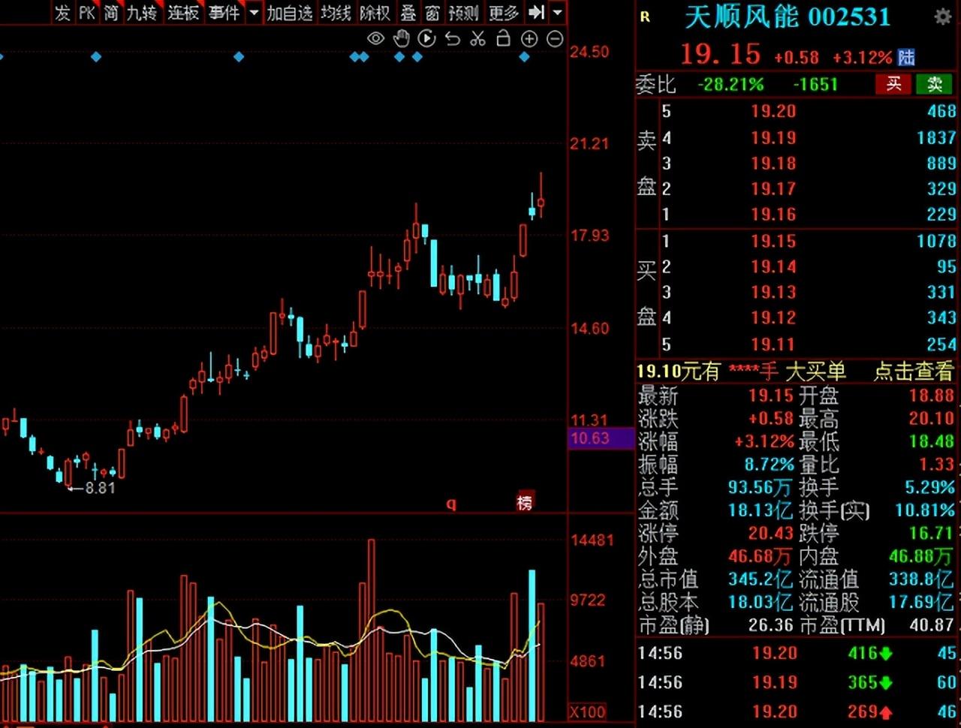Select the scissors cut tool
Screen dimensions: 961x728
point(477,38)
